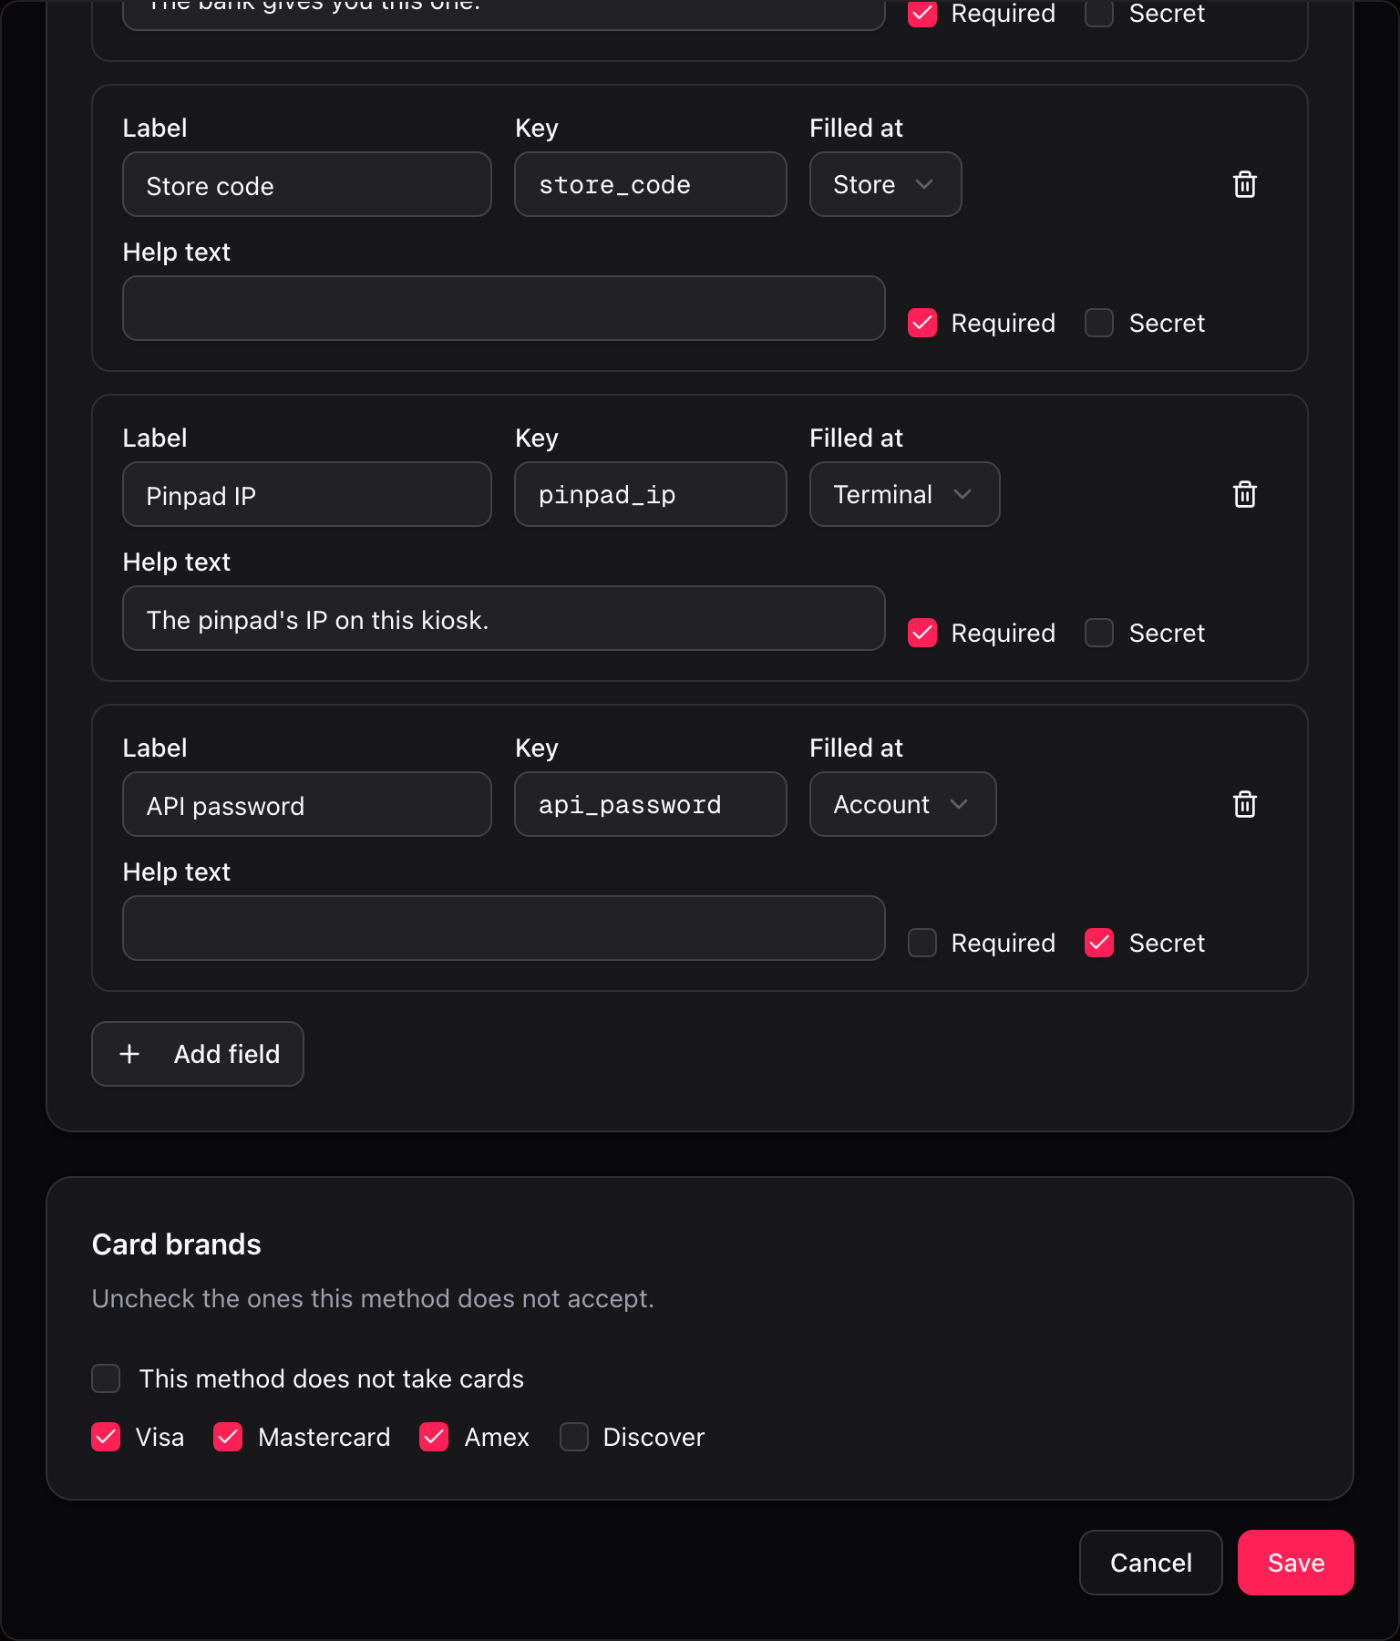Remove the API password field
The height and width of the screenshot is (1641, 1400).
point(1245,804)
